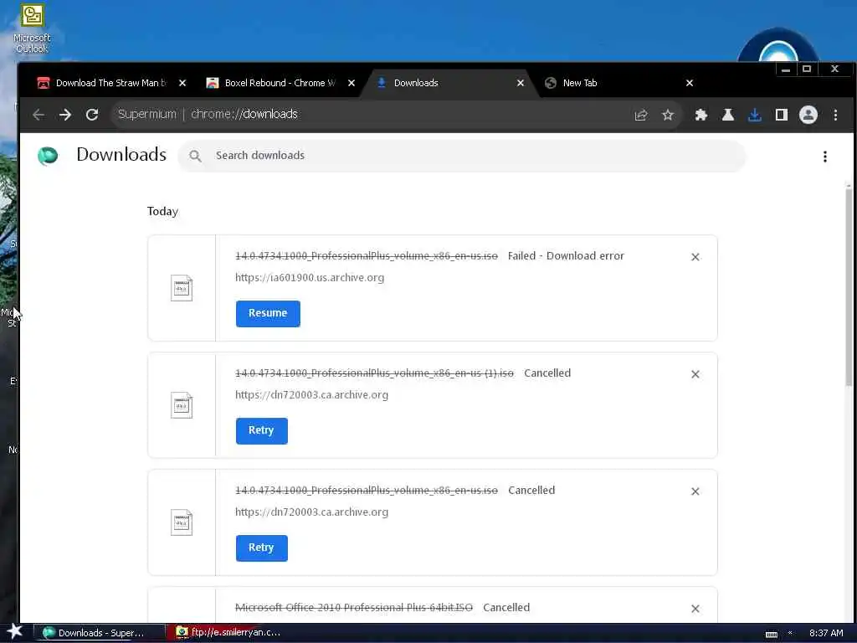Image resolution: width=857 pixels, height=643 pixels.
Task: Open Microsoft Outlook desktop icon
Action: coord(32,28)
